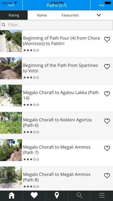Open Megalo Chorafi to Kokkini Agortza entry

56,126
